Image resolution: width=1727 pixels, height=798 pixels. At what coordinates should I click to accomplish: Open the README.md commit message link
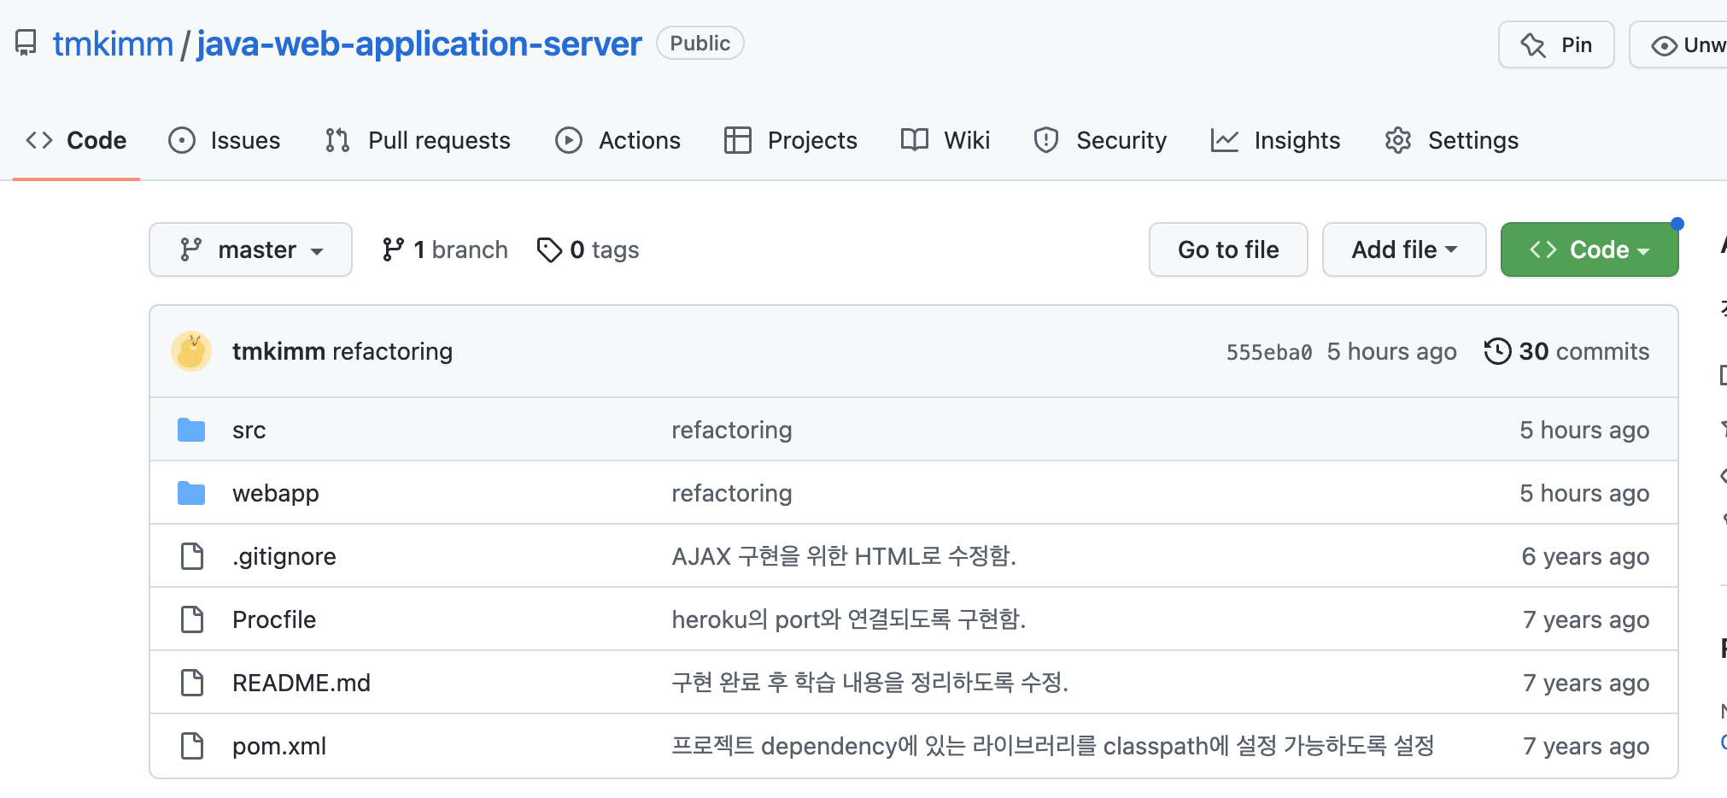tap(870, 683)
